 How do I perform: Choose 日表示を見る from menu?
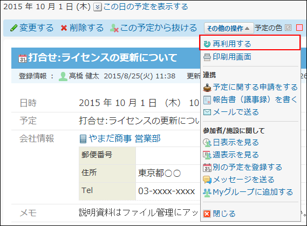click(x=236, y=143)
